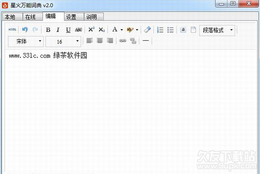Center align text

[100, 40]
